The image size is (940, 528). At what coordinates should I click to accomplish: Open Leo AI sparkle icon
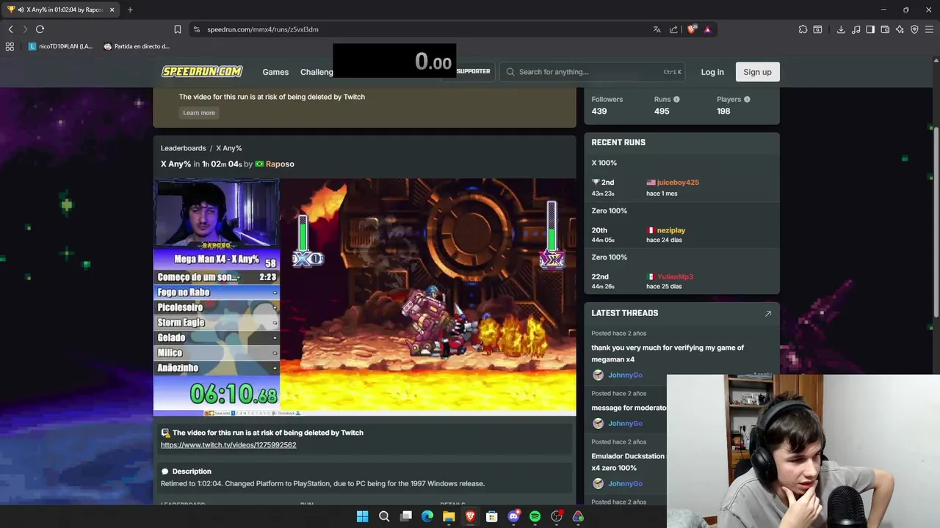[x=900, y=29]
